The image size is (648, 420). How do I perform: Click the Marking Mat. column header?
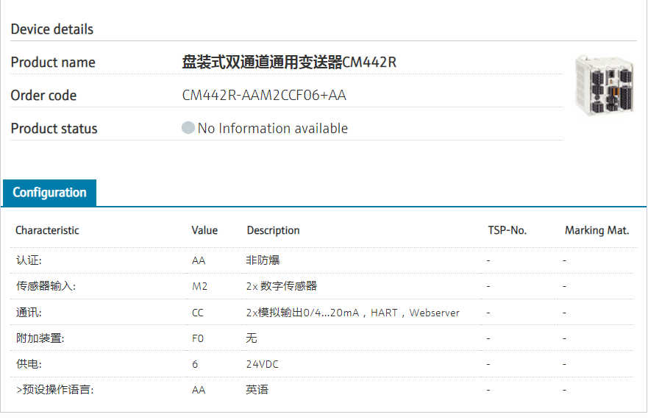click(597, 230)
